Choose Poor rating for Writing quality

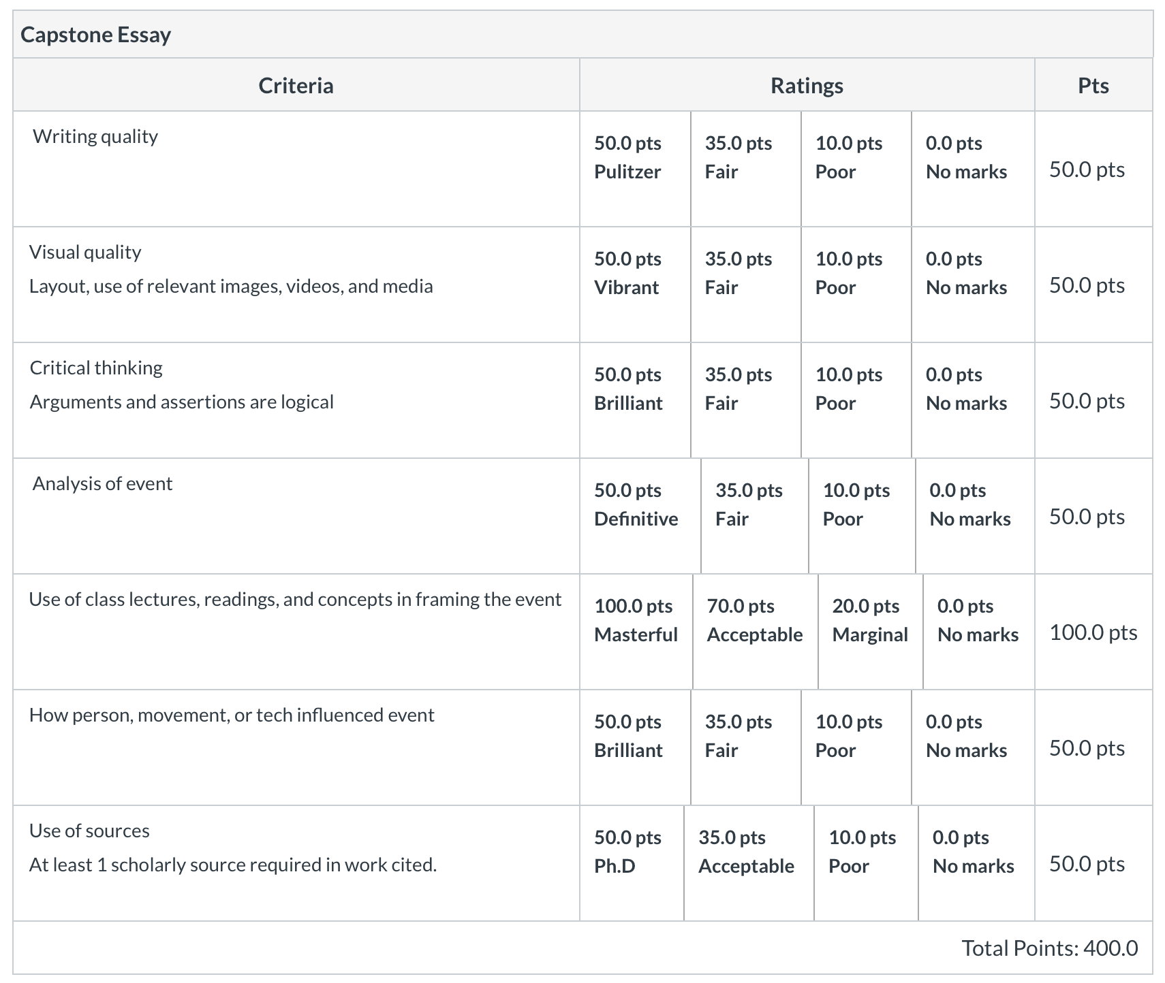click(x=856, y=169)
